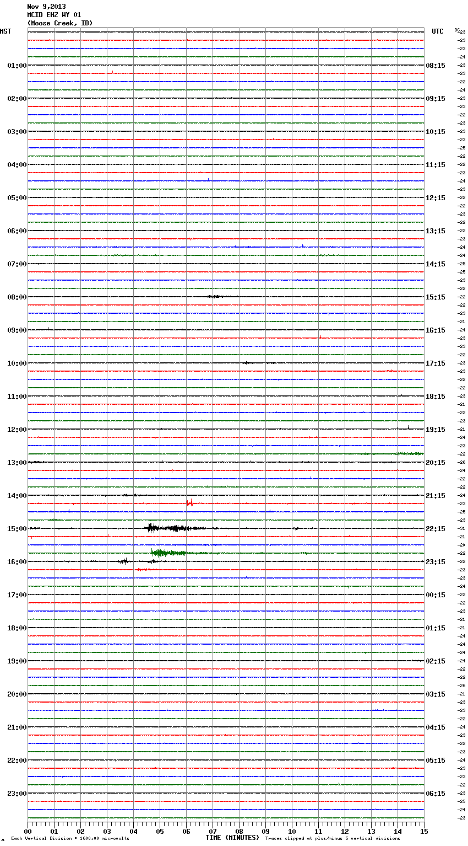
Task: Select the 14:00 MST time label
Action: pos(17,496)
